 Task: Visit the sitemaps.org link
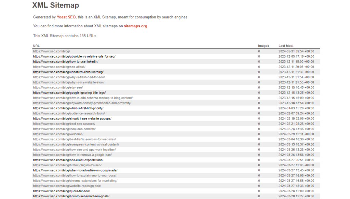(136, 26)
